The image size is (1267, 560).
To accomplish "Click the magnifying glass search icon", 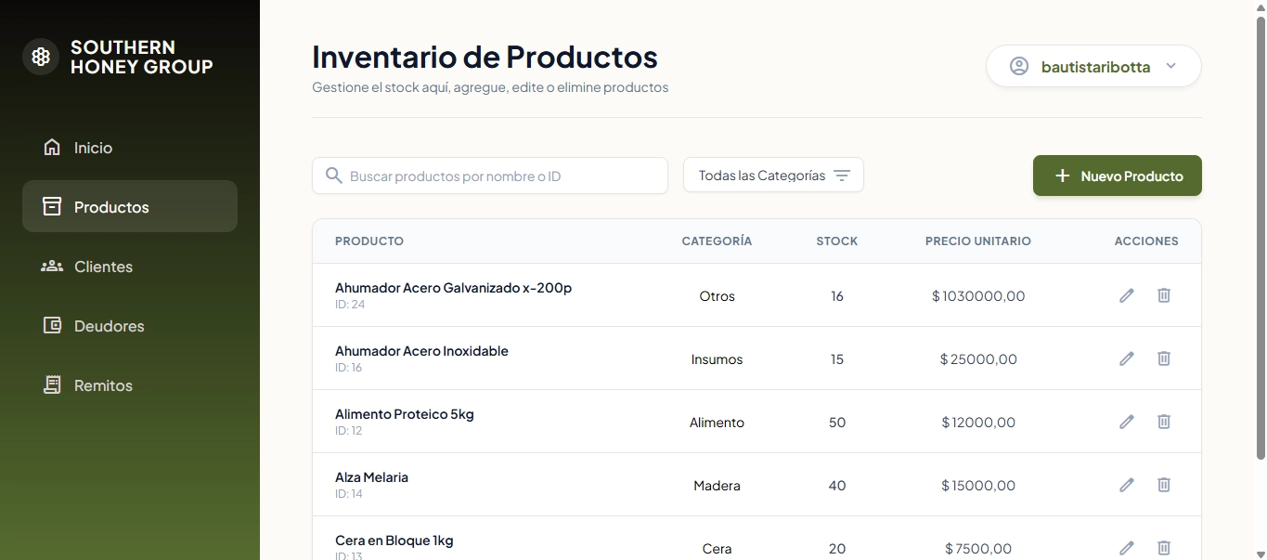I will 333,176.
